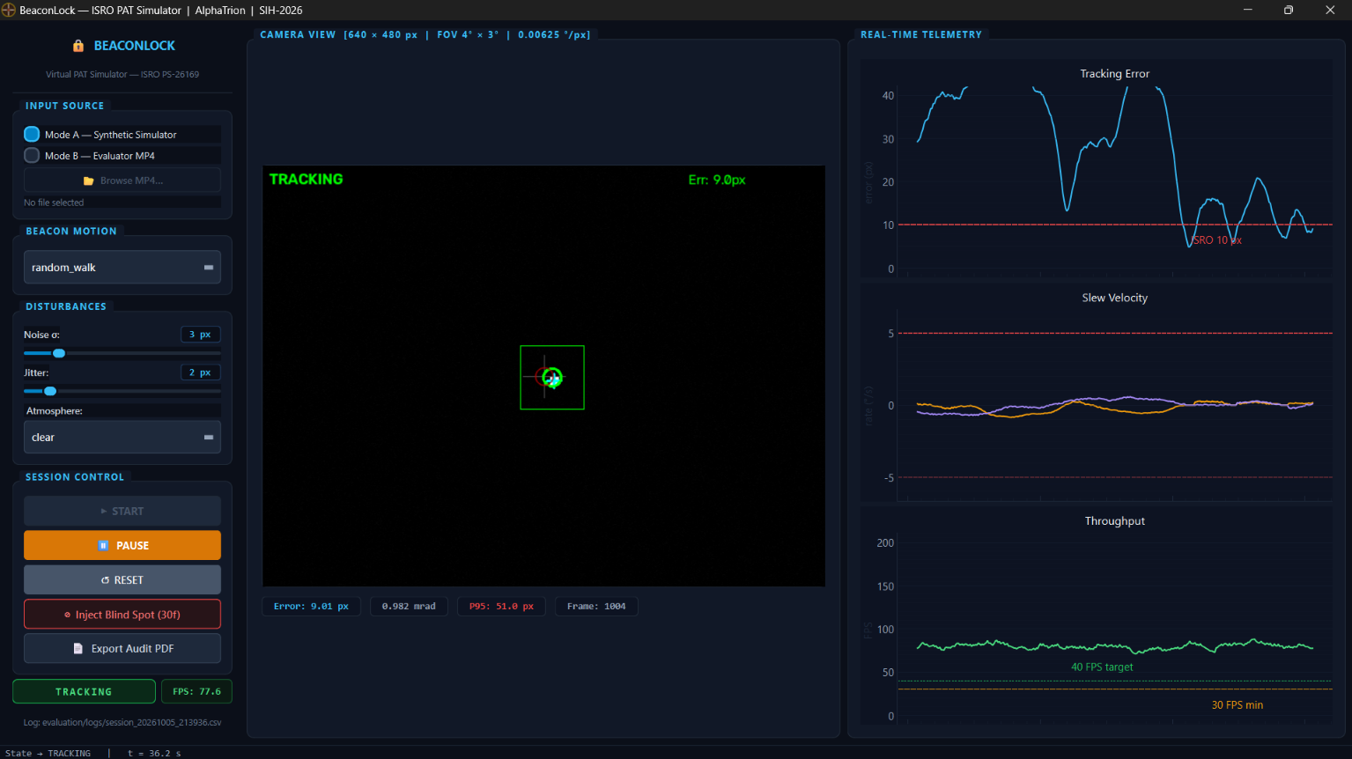Image resolution: width=1352 pixels, height=759 pixels.
Task: Click the Slew Velocity chart title
Action: [1114, 298]
